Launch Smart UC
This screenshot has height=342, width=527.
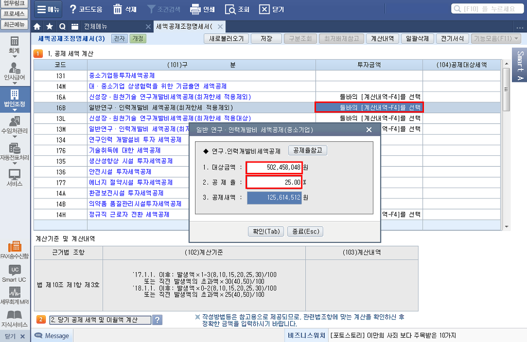pyautogui.click(x=14, y=274)
